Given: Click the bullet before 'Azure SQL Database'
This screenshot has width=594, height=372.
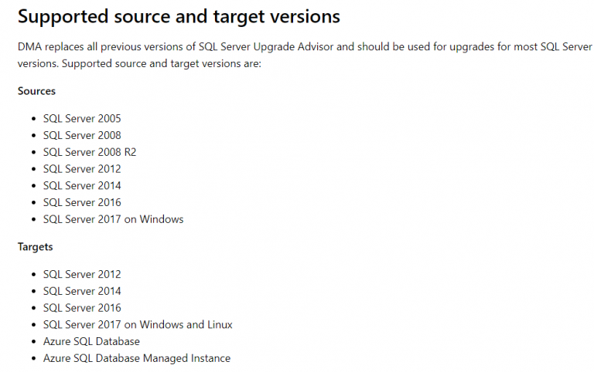Looking at the screenshot, I should point(33,342).
